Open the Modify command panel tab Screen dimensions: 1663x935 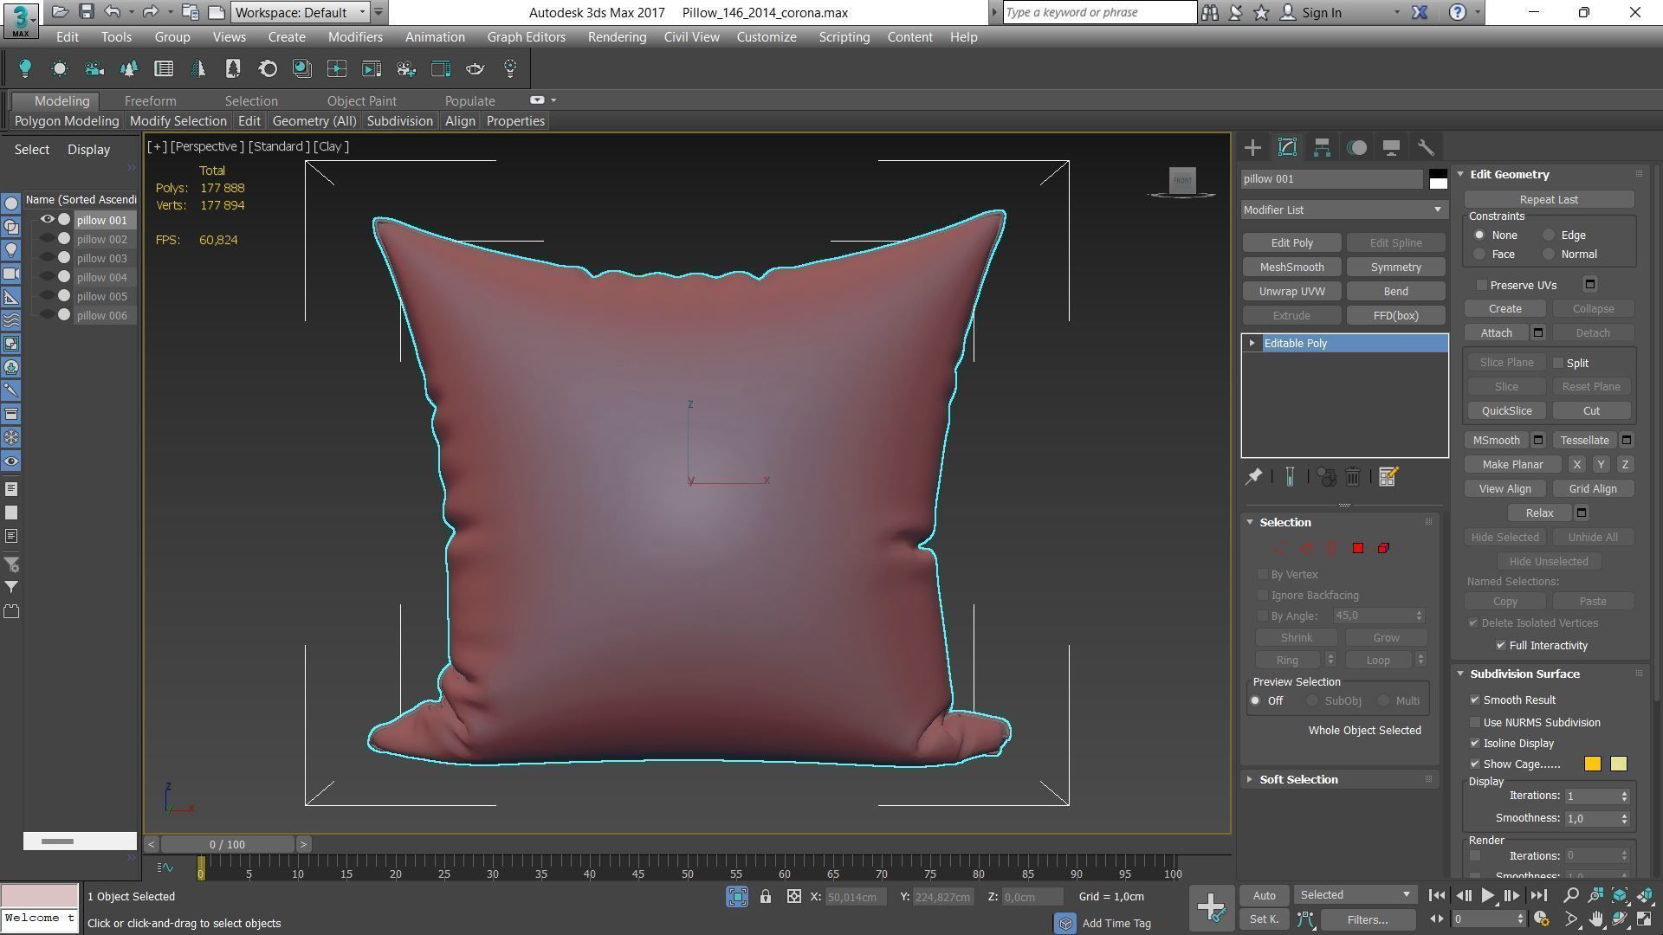(x=1287, y=147)
